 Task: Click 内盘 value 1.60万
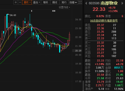click(119, 85)
